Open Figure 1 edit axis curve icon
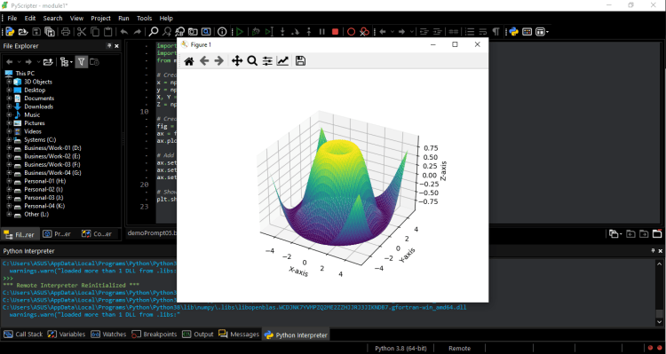The height and width of the screenshot is (354, 666). [282, 61]
